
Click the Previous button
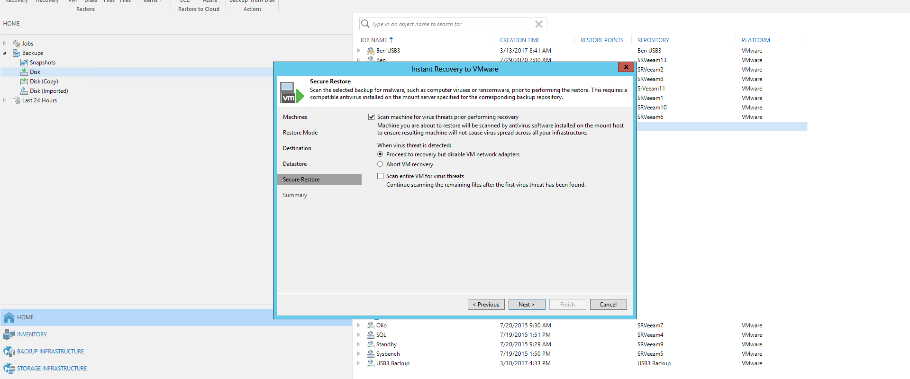pyautogui.click(x=486, y=305)
